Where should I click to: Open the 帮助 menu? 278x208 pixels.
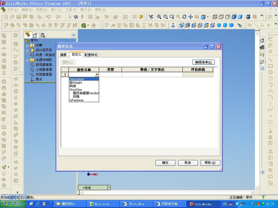tap(100, 9)
